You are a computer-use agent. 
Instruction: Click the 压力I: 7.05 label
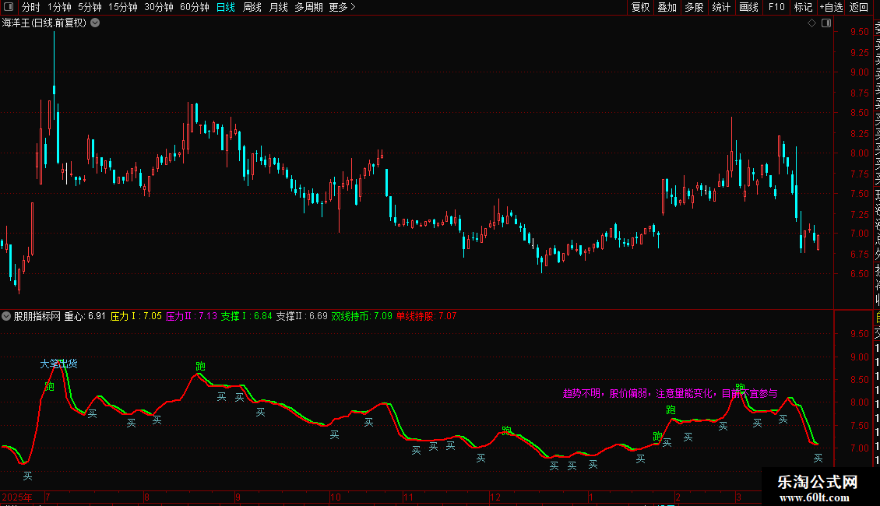coord(136,316)
